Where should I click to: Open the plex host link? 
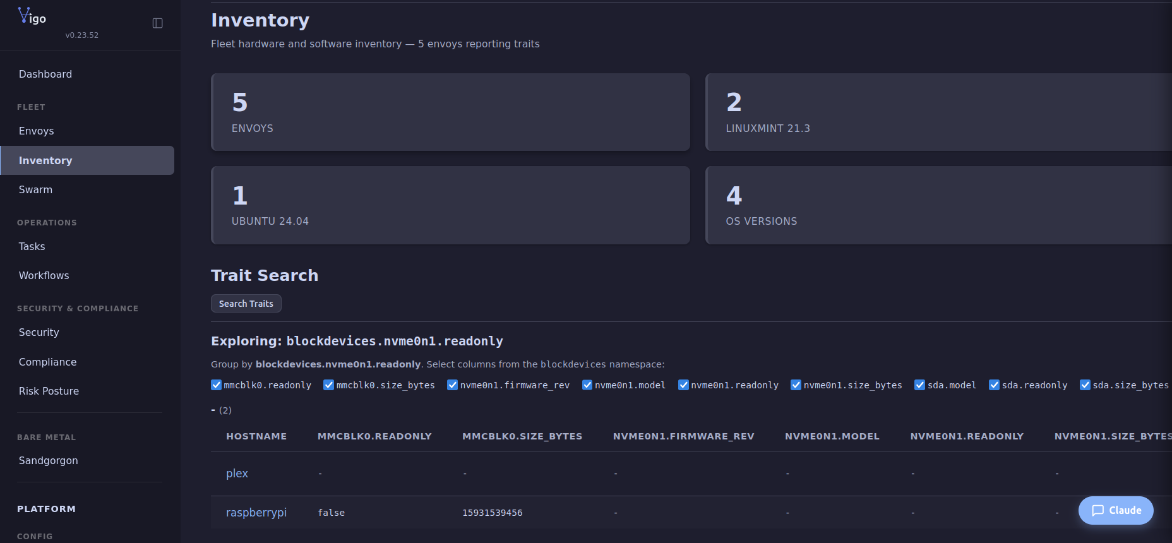237,474
